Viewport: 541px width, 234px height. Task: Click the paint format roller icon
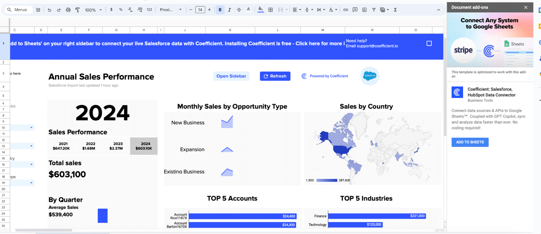[x=78, y=10]
